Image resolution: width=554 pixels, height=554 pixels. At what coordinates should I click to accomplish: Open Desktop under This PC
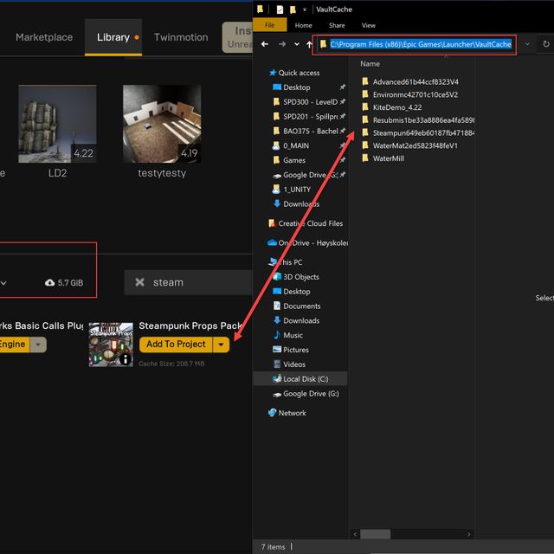coord(296,292)
